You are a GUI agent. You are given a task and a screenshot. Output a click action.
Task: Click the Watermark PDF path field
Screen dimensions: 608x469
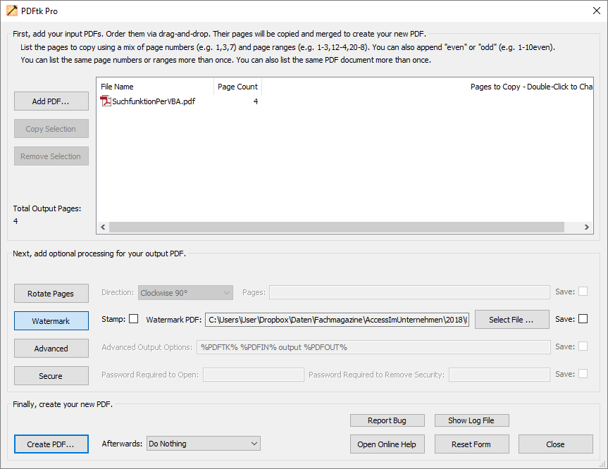337,320
